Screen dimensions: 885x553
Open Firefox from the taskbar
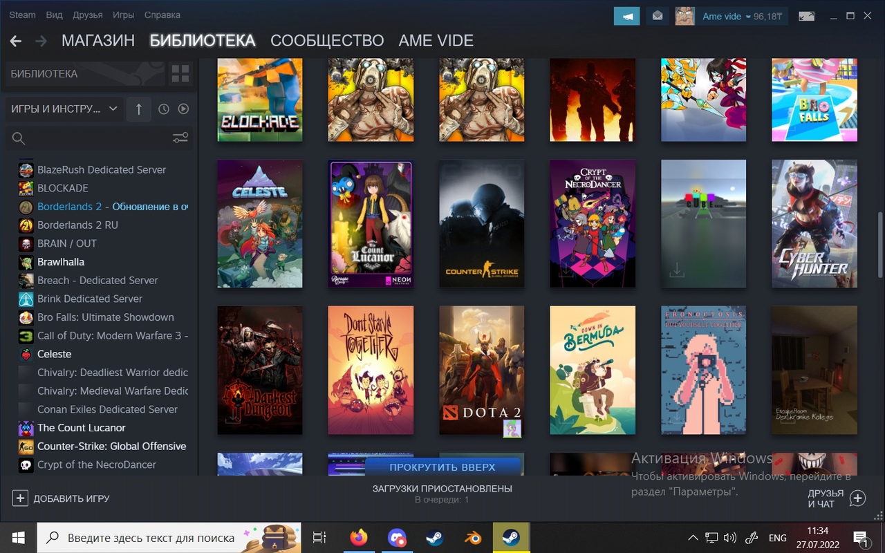(x=359, y=537)
